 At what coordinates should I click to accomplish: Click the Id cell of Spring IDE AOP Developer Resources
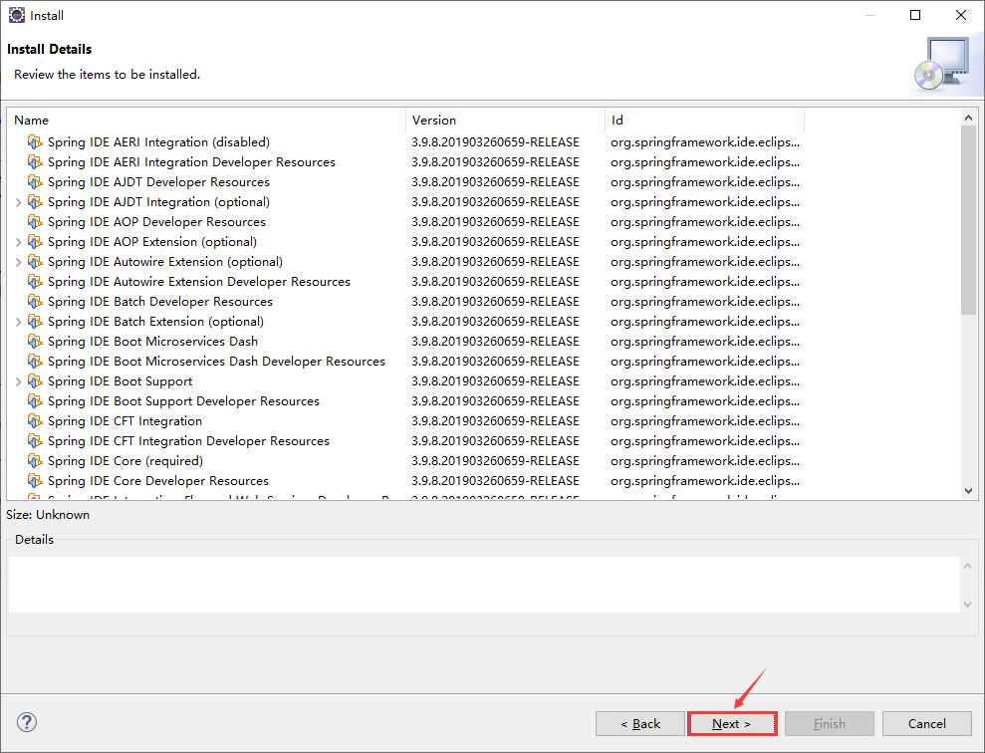point(705,222)
